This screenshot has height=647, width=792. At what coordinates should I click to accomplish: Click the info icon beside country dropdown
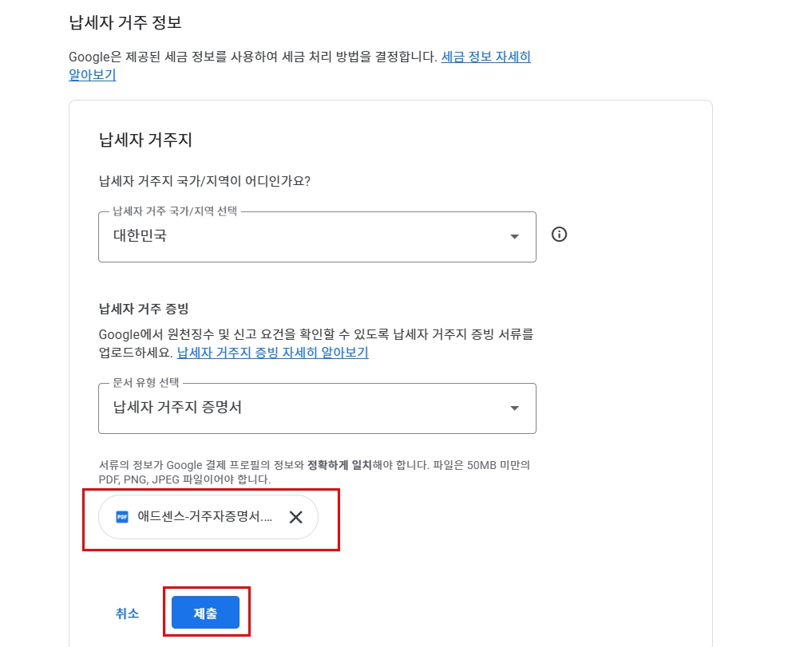[x=559, y=235]
